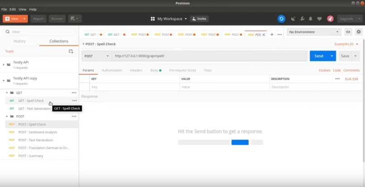365x187 pixels.
Task: Switch to the Collections tab
Action: click(59, 41)
